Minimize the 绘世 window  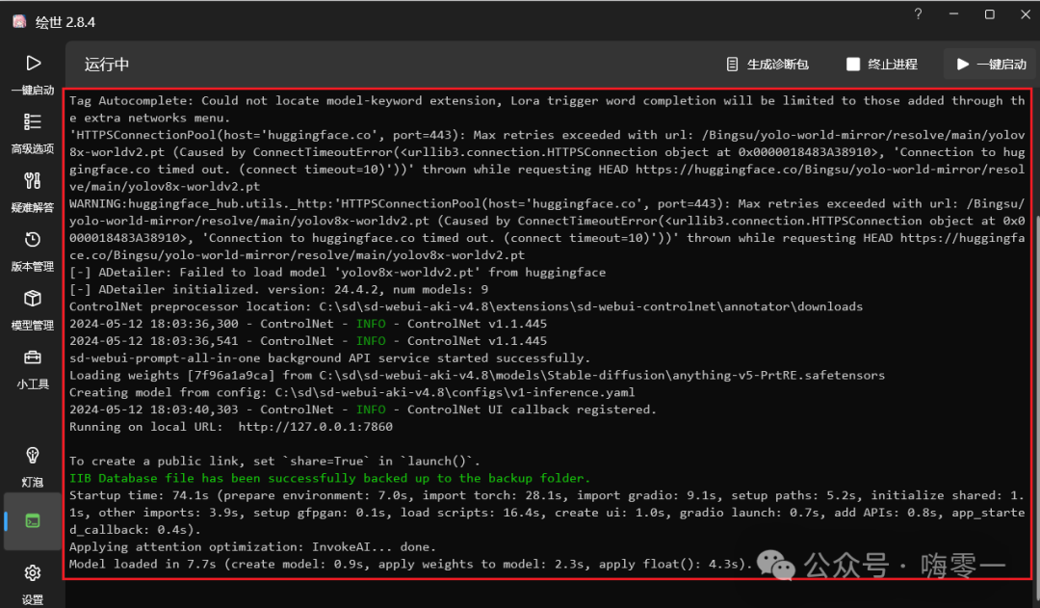pos(953,13)
